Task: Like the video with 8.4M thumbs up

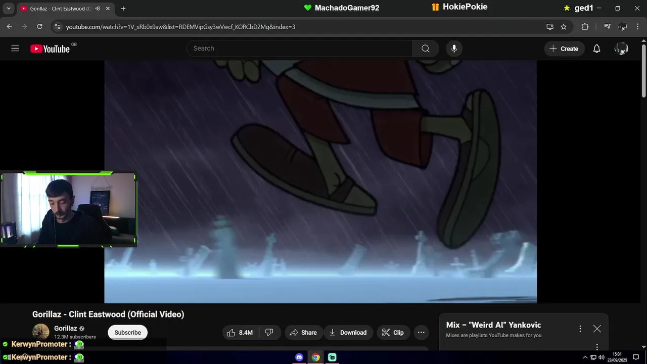Action: click(240, 332)
